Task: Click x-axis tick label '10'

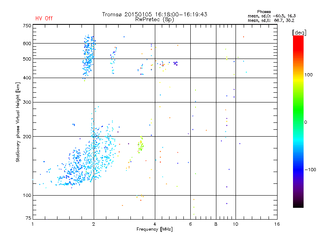Action: coord(236,224)
